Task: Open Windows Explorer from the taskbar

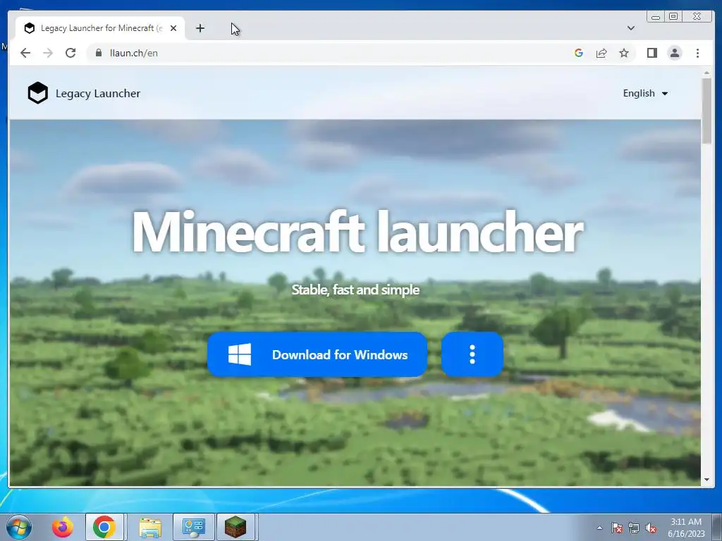Action: 150,527
